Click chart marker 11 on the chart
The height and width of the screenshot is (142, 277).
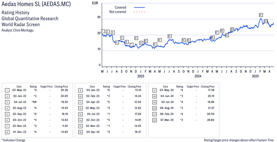155,44
